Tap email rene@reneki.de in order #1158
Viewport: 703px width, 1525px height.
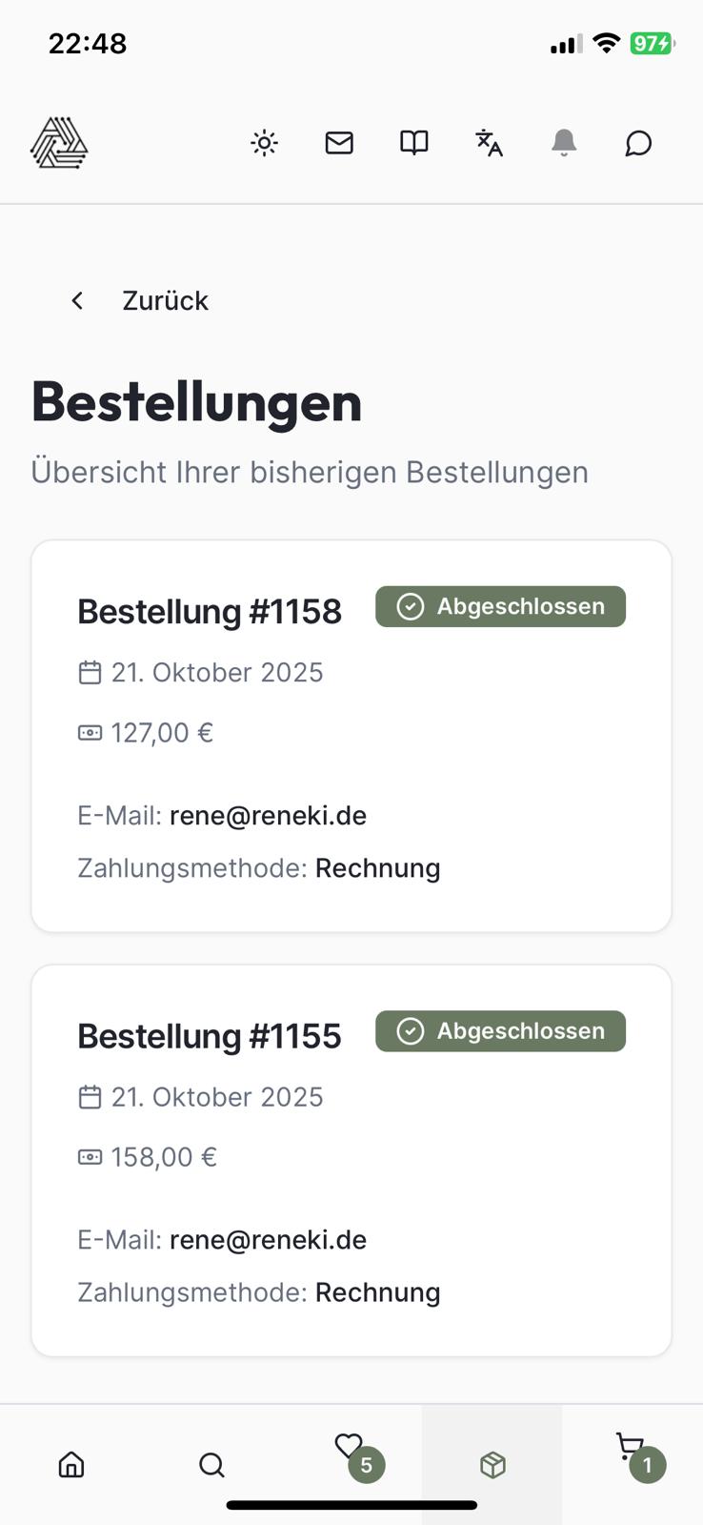pos(268,816)
